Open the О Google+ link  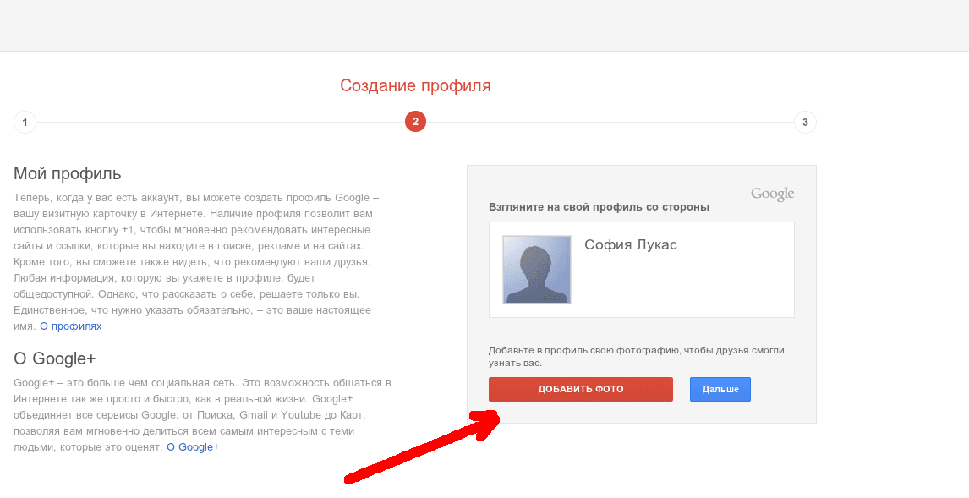(x=193, y=446)
